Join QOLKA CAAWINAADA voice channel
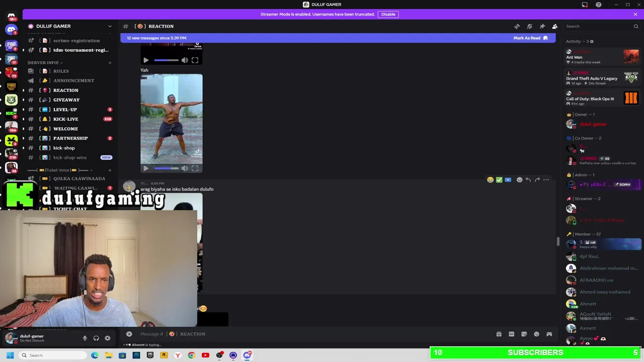Image resolution: width=644 pixels, height=362 pixels. coord(69,178)
